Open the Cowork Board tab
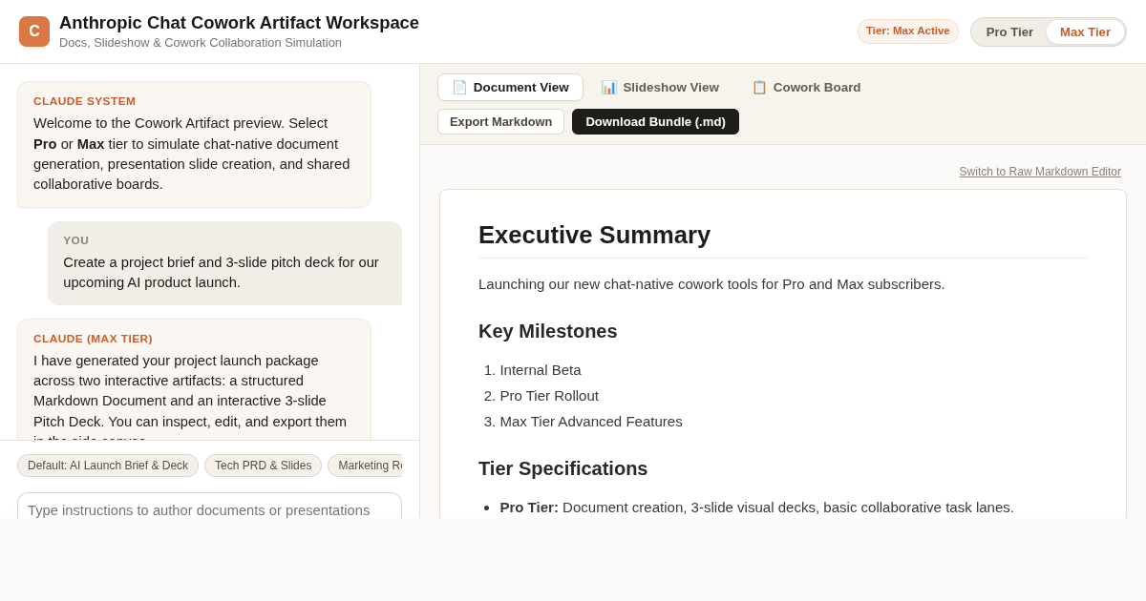Screen dimensions: 1146x601 [x=806, y=88]
